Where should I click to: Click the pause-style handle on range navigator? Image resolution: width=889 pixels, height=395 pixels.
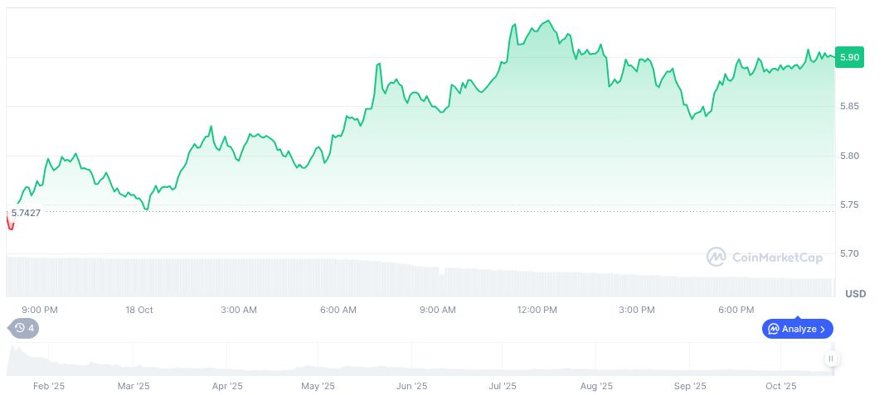831,359
